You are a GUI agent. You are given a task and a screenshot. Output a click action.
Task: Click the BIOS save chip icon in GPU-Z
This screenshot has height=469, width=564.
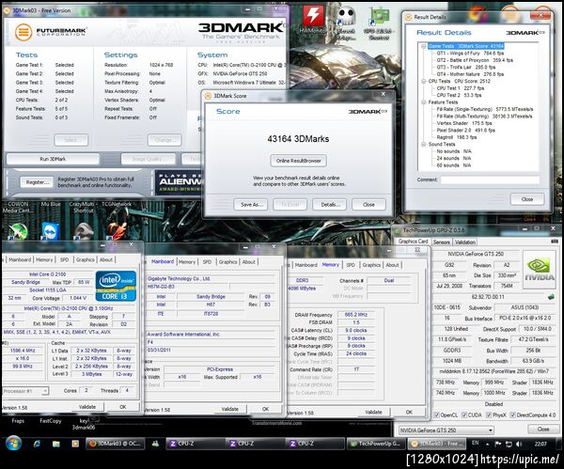pos(551,297)
